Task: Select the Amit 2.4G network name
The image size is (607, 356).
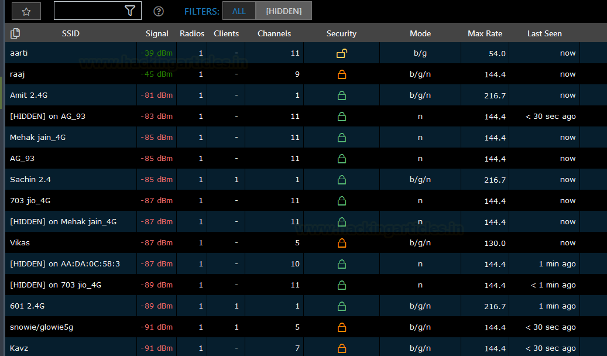Action: coord(29,95)
